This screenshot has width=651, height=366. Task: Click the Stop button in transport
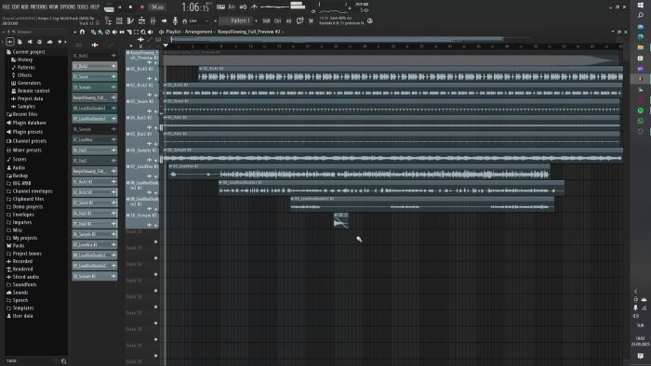tap(130, 7)
